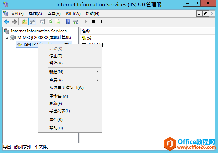Open the 查看(V) submenu in context menu

tap(75, 80)
